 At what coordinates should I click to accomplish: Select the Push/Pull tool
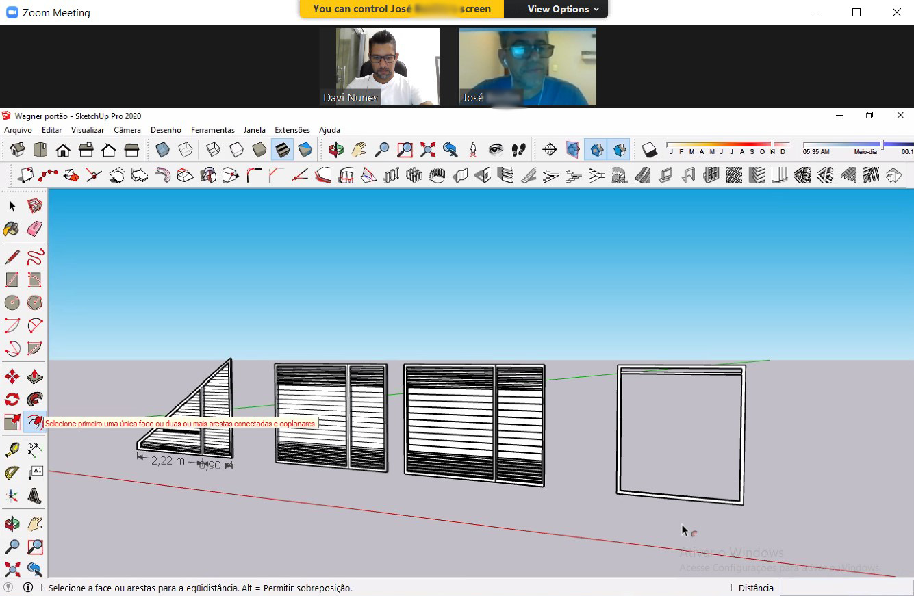34,376
